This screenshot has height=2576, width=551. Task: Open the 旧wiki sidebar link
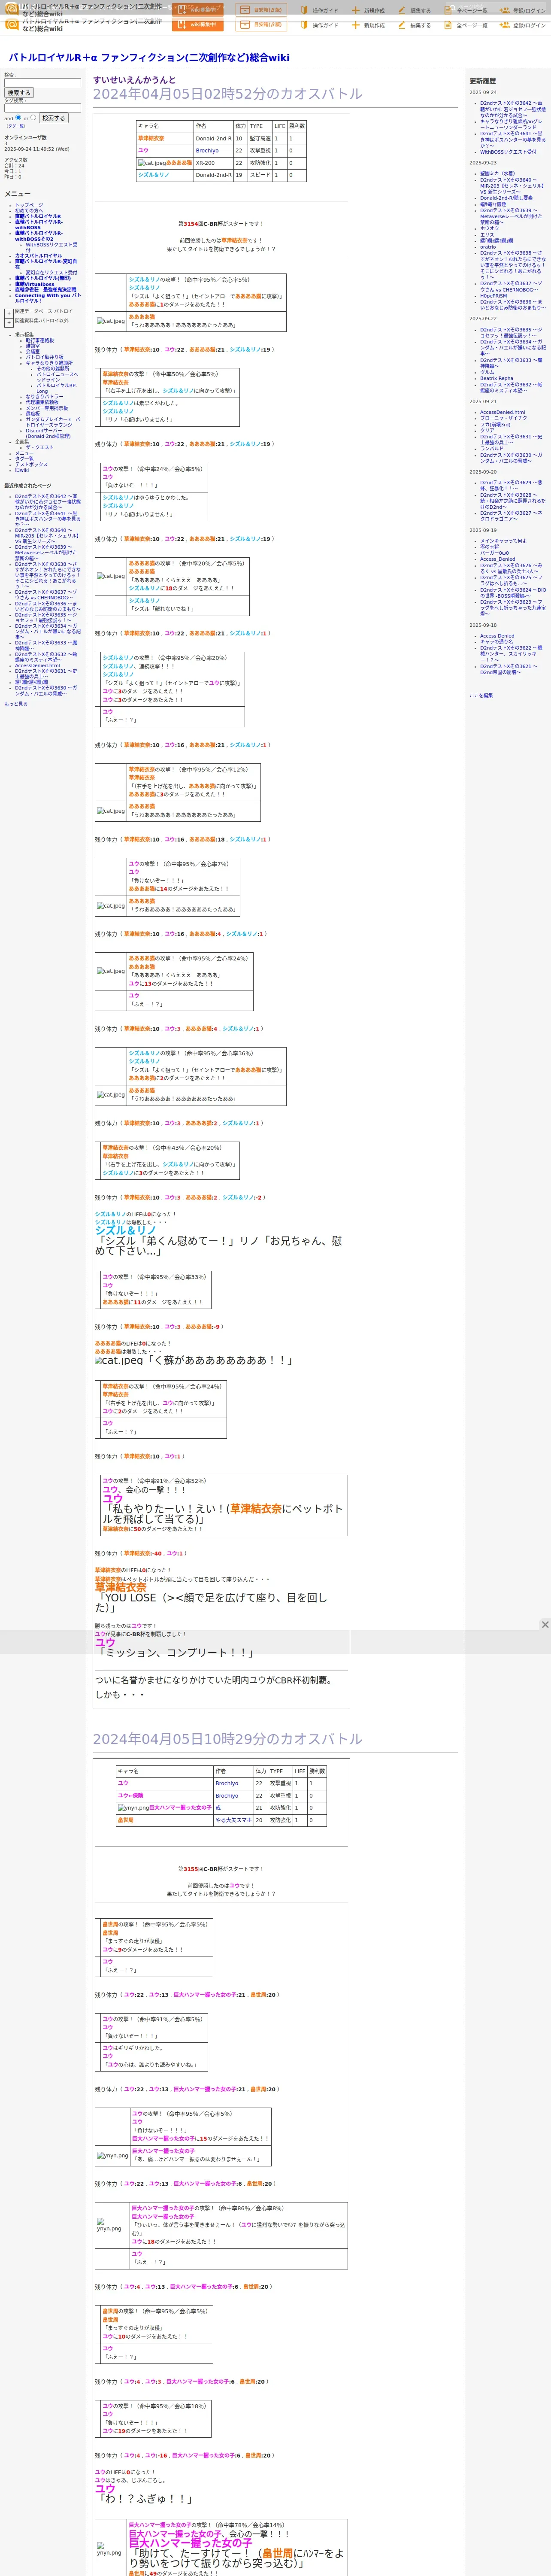pos(22,470)
